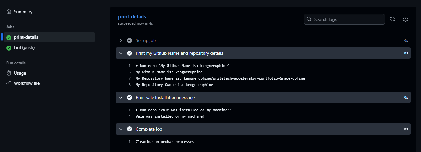This screenshot has height=152, width=421.
Task: Click the Lint (push) green check icon
Action: tap(9, 48)
